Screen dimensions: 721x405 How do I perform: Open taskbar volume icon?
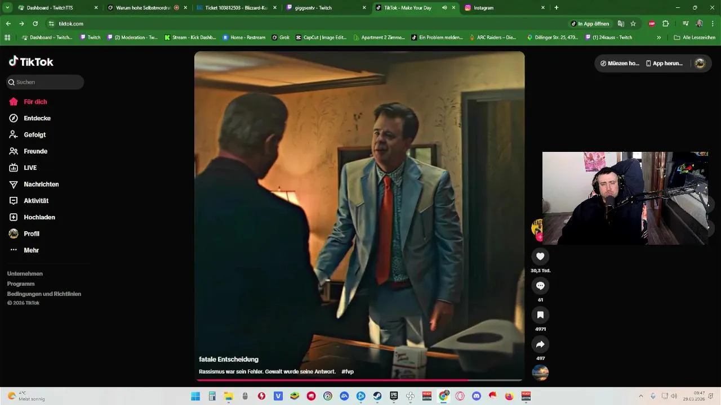[x=674, y=396]
